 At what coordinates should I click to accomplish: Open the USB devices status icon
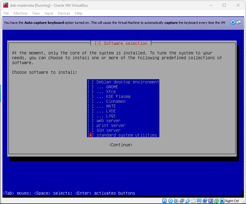click(188, 201)
